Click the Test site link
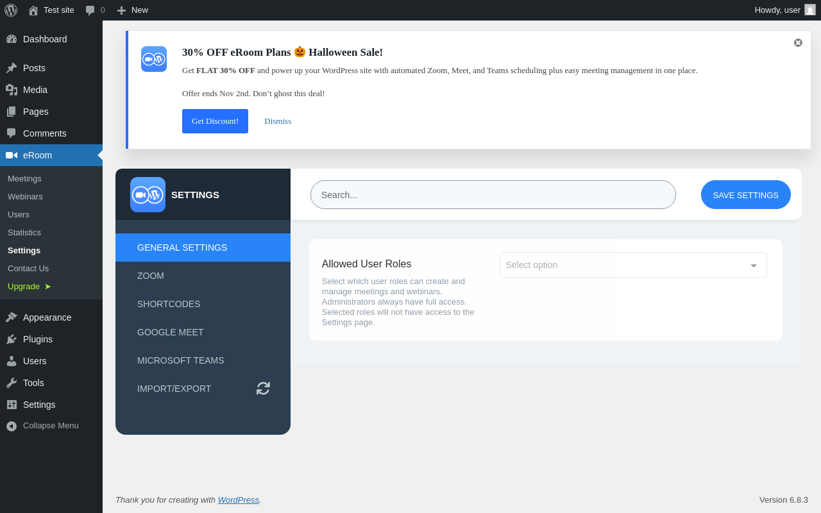Viewport: 821px width, 513px height. point(59,10)
